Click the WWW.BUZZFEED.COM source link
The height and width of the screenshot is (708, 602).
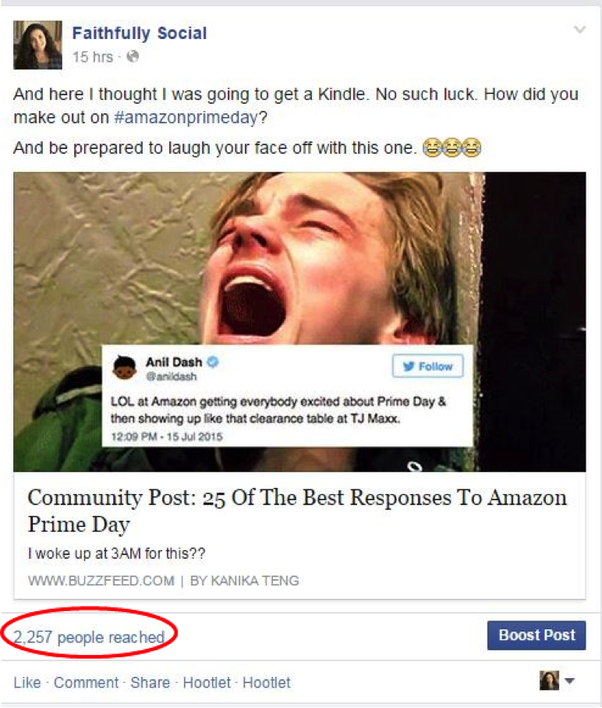(x=101, y=581)
